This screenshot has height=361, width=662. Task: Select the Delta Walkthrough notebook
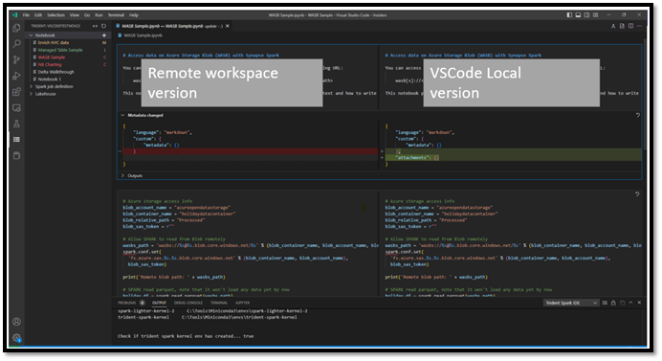pos(55,72)
